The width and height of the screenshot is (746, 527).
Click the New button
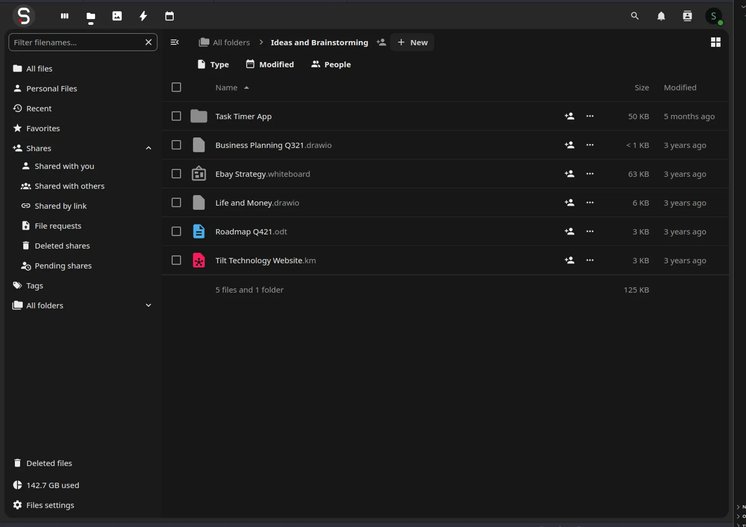(x=412, y=42)
